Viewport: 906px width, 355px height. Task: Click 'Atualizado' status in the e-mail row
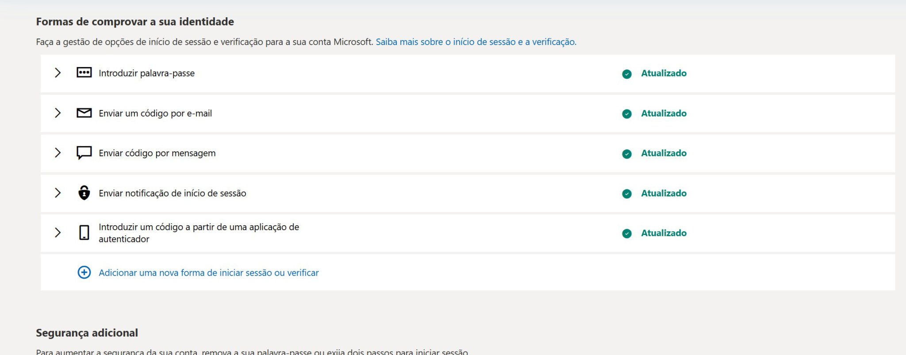pos(664,113)
